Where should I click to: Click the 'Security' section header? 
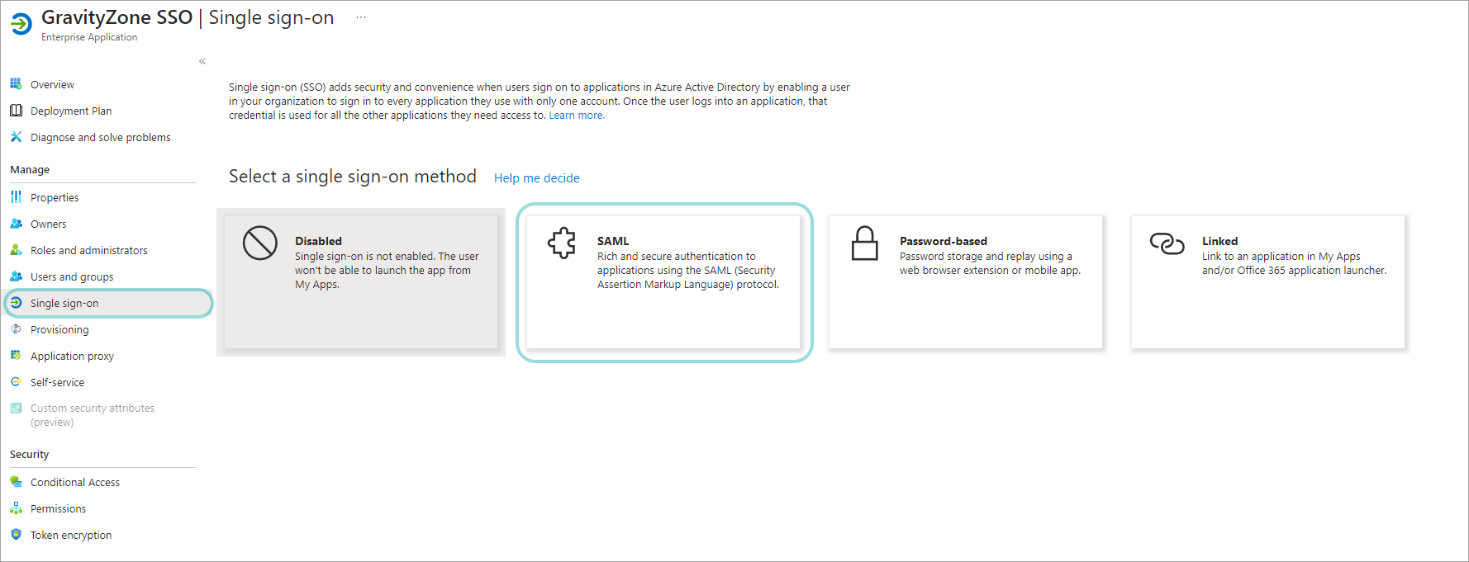[30, 454]
